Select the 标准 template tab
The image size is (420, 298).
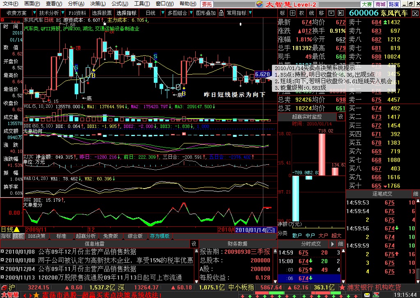pos(62,236)
